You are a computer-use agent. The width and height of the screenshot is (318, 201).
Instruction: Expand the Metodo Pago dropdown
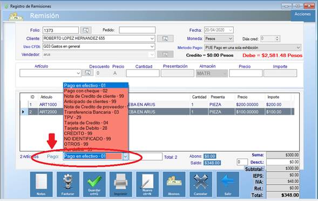[298, 47]
